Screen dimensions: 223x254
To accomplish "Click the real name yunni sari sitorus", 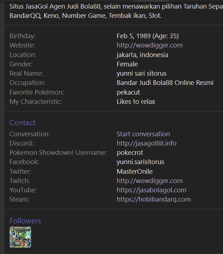I will [x=142, y=73].
